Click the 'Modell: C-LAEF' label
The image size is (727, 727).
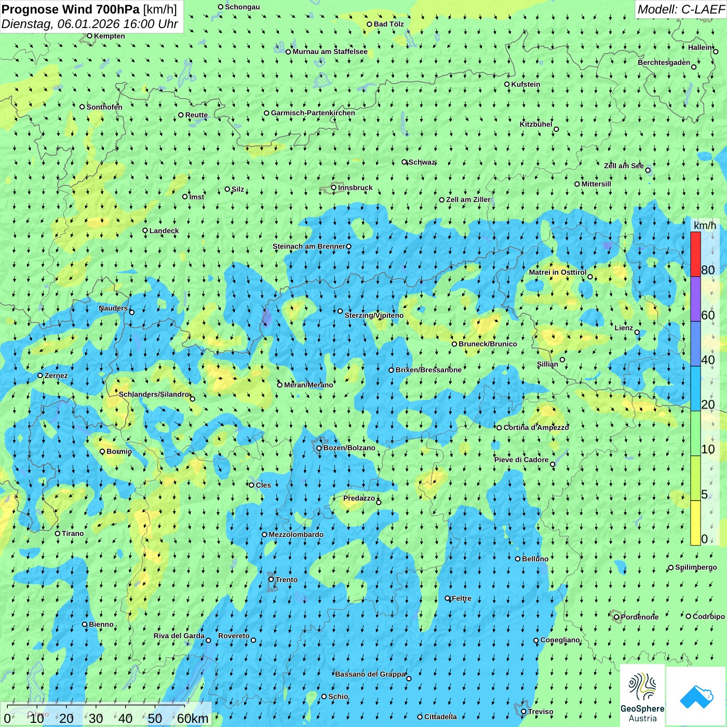681,9
